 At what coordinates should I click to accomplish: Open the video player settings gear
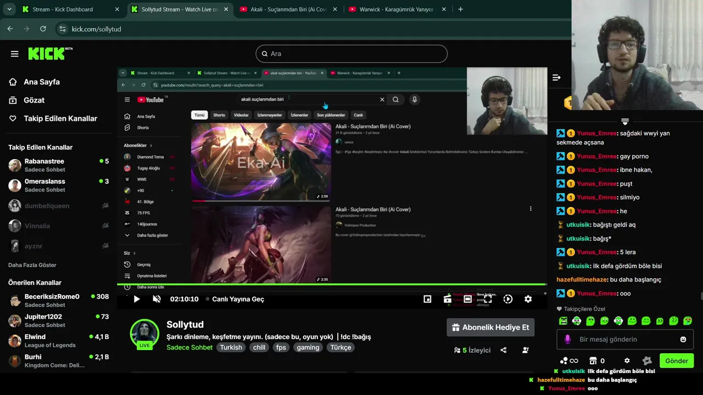click(528, 299)
